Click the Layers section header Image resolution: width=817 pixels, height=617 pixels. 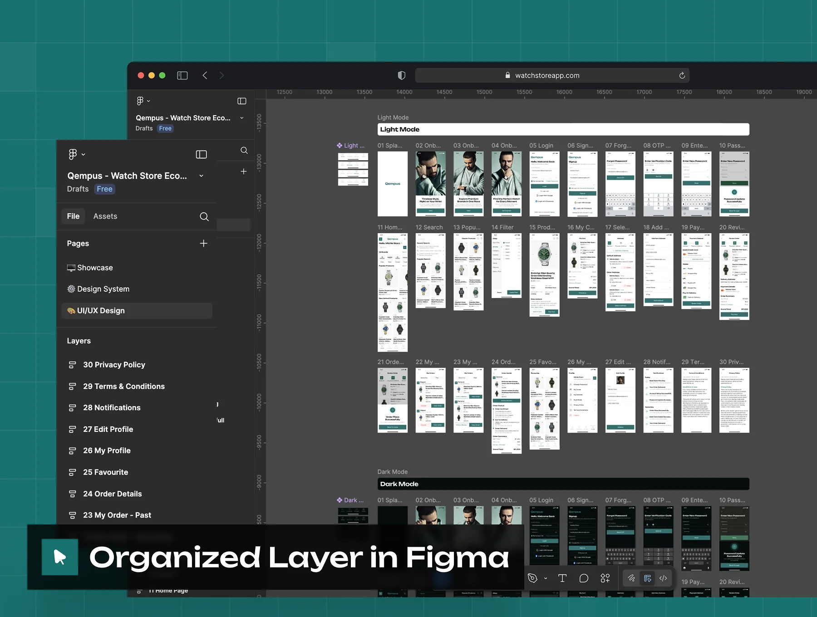79,341
